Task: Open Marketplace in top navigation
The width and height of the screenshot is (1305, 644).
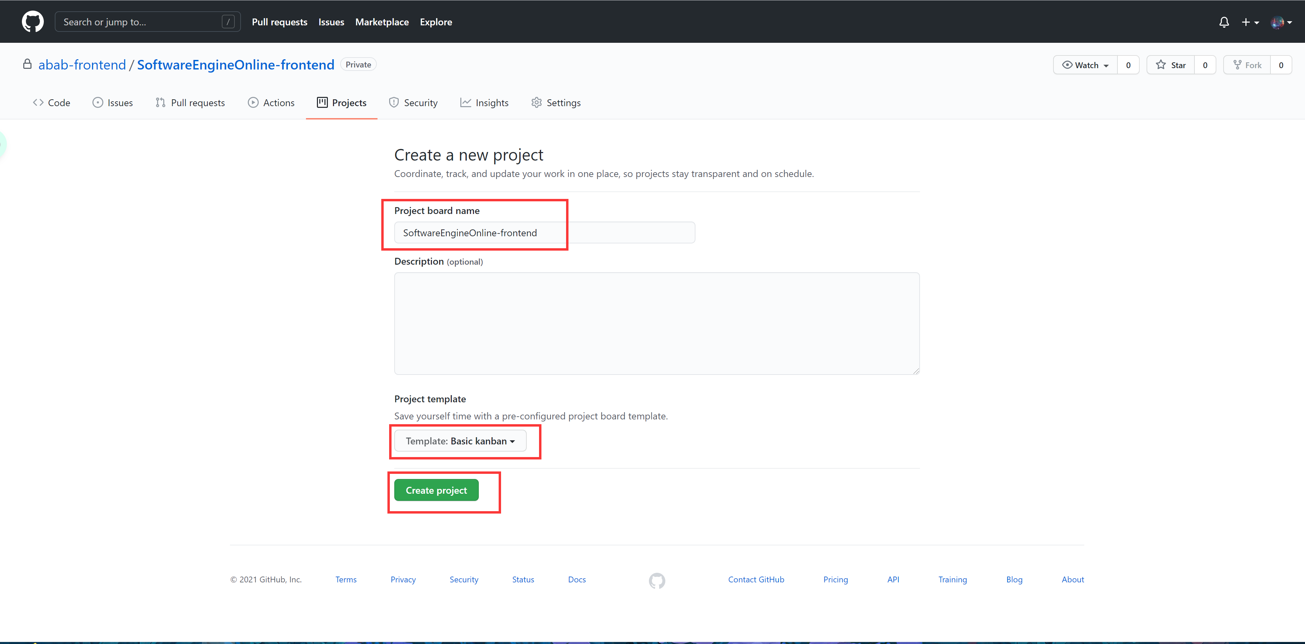Action: click(x=382, y=22)
